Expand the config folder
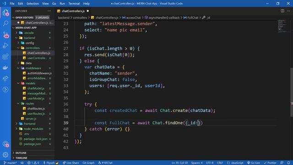 tap(33, 43)
